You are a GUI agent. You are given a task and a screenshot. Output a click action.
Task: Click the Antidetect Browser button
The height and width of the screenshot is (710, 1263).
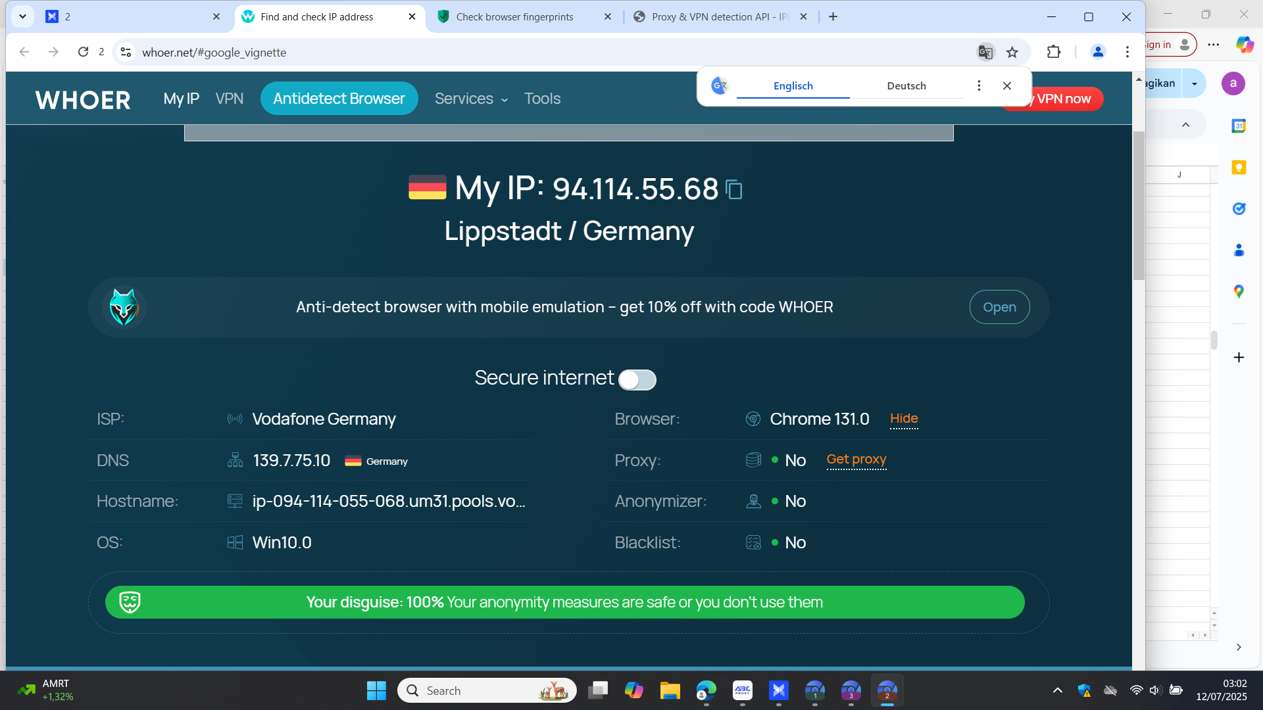click(339, 99)
